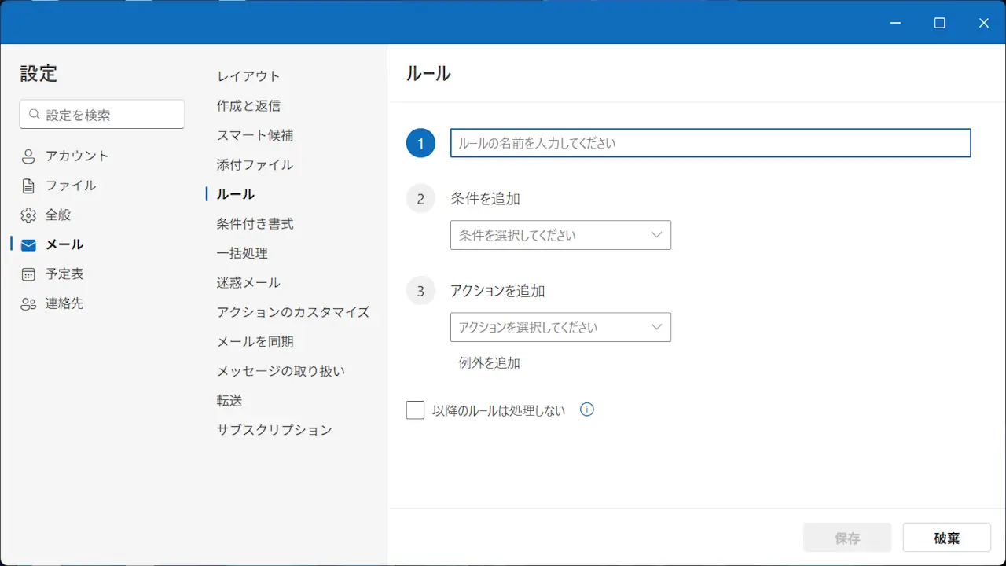Click the Contacts people icon
The image size is (1006, 566).
(28, 304)
